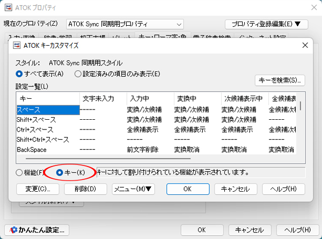Select the BackSpace row
This screenshot has width=322, height=239.
[156, 150]
